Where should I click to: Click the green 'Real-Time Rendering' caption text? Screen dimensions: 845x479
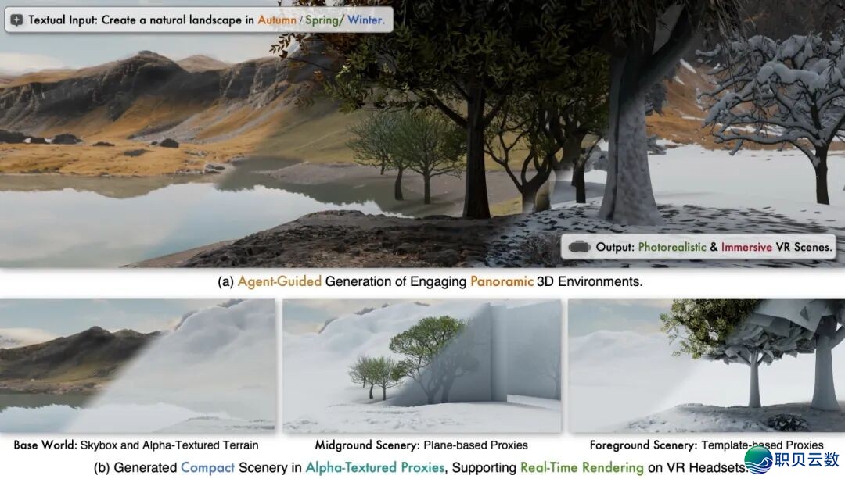581,467
